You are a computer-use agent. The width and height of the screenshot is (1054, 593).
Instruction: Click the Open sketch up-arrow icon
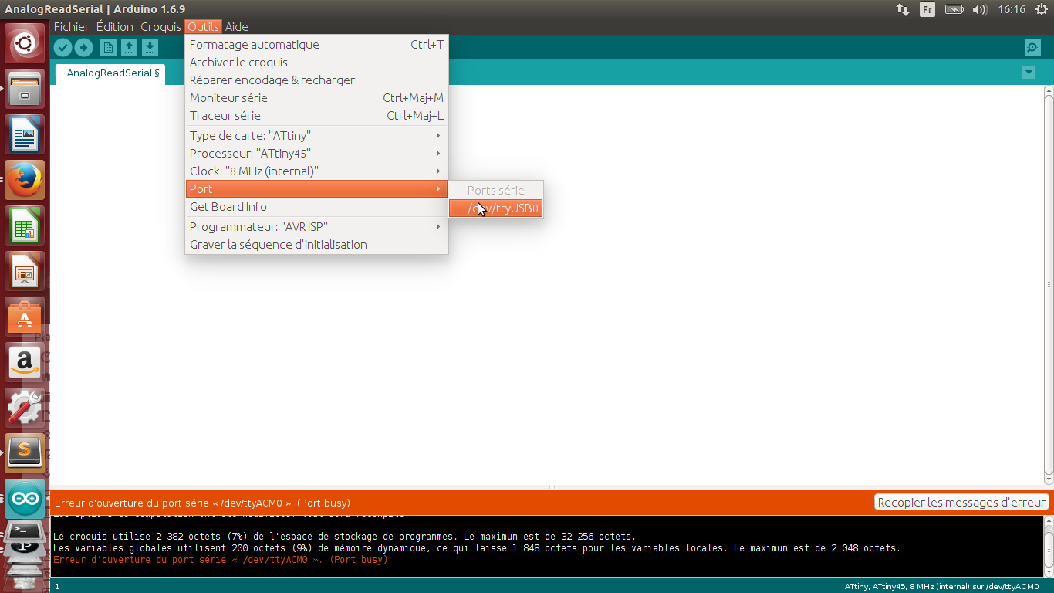tap(129, 48)
